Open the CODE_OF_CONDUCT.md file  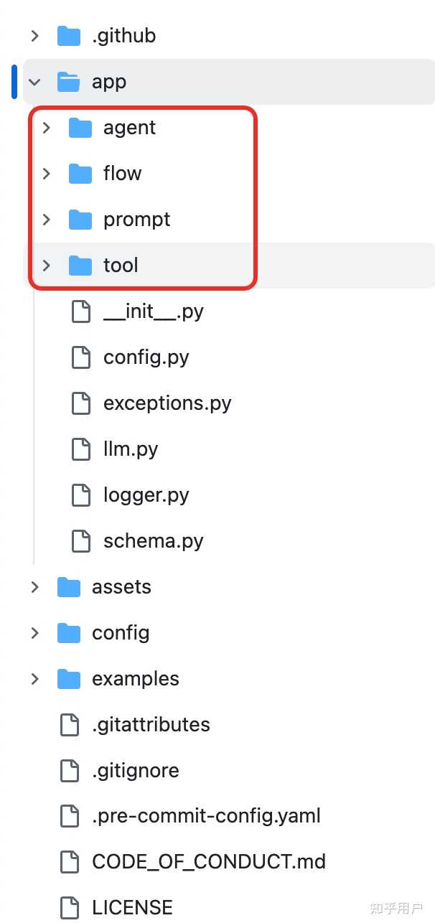pyautogui.click(x=208, y=861)
